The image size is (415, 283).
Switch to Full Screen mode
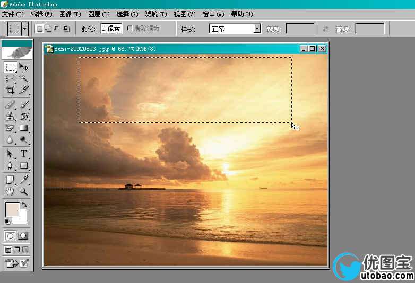(25, 250)
